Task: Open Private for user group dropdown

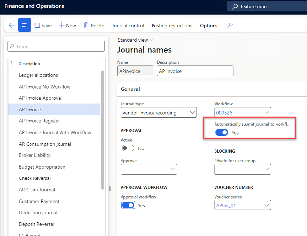Action: tap(243, 169)
